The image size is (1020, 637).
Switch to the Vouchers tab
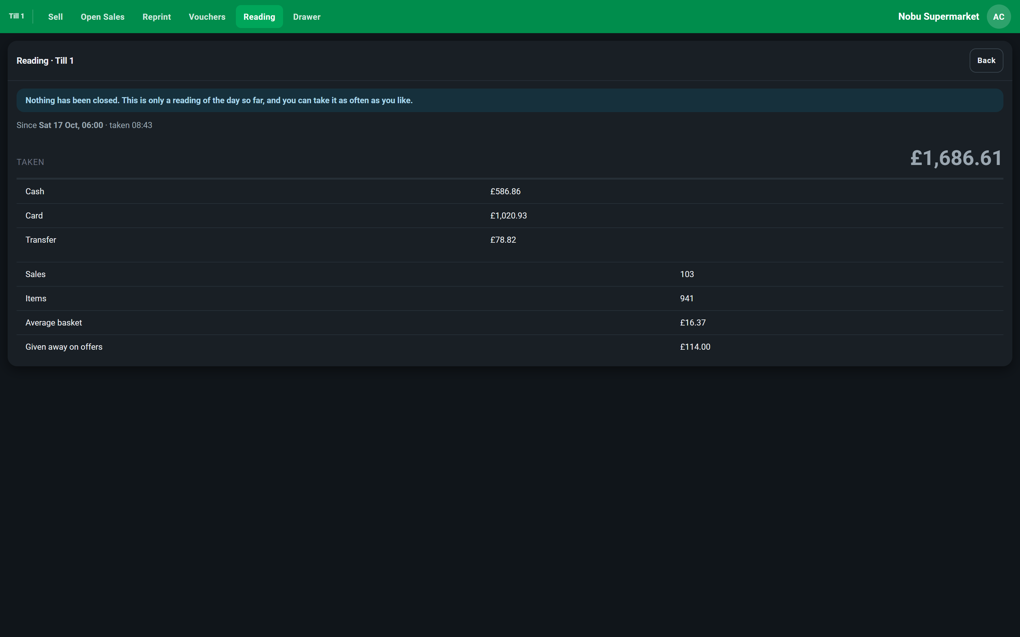pyautogui.click(x=207, y=17)
